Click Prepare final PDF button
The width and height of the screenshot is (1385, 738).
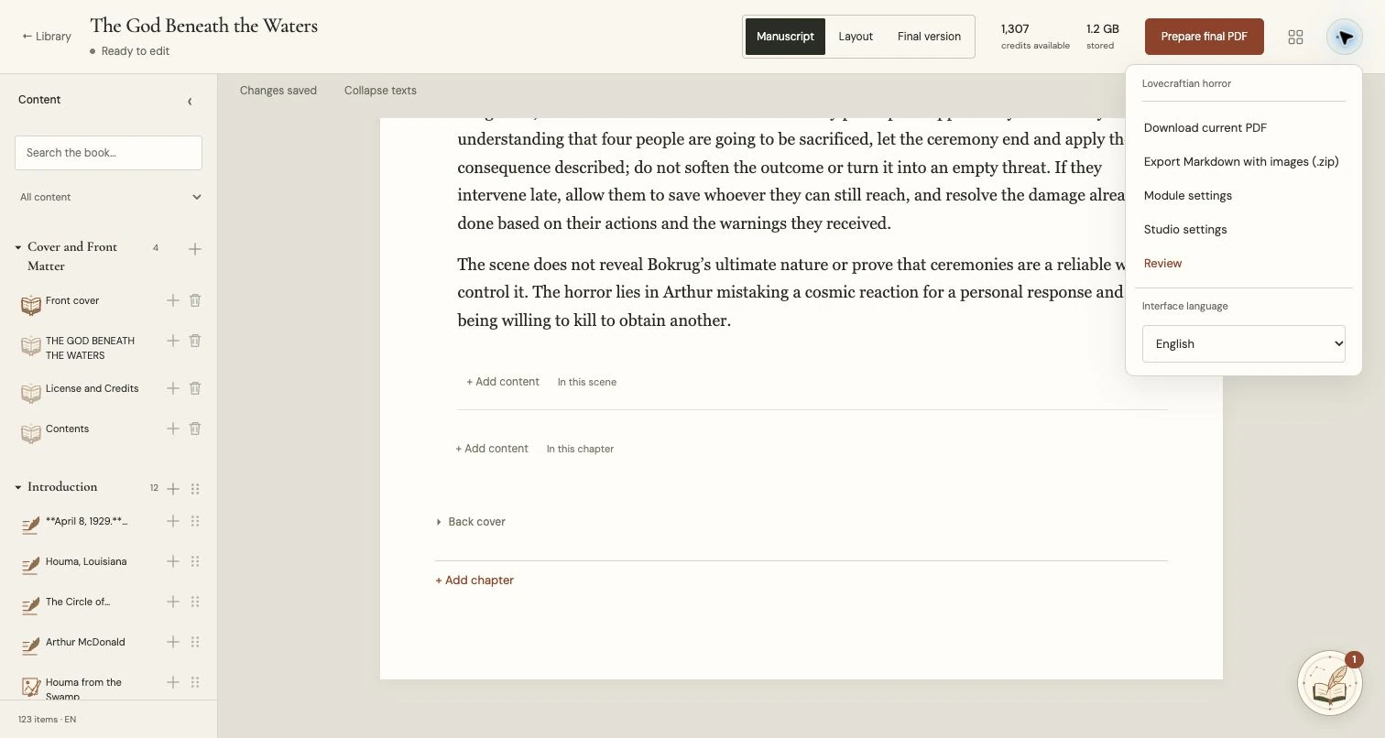pos(1205,37)
